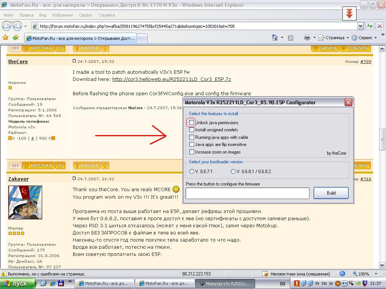Image resolution: width=386 pixels, height=289 pixels.
Task: Select bootloader version V. 0.6.7.1
Action: click(191, 172)
